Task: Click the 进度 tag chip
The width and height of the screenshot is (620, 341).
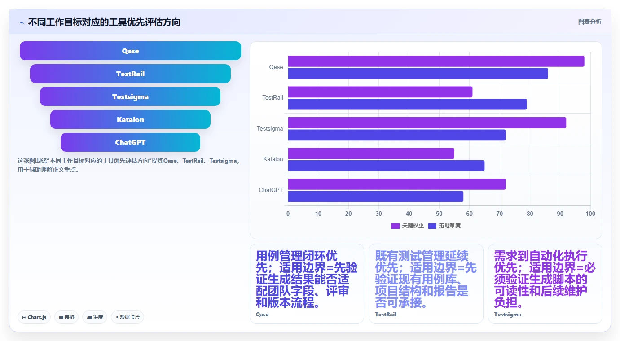Action: [x=95, y=317]
